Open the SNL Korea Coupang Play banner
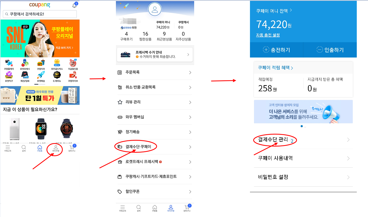Screen dimensions: 368x217 (40, 38)
